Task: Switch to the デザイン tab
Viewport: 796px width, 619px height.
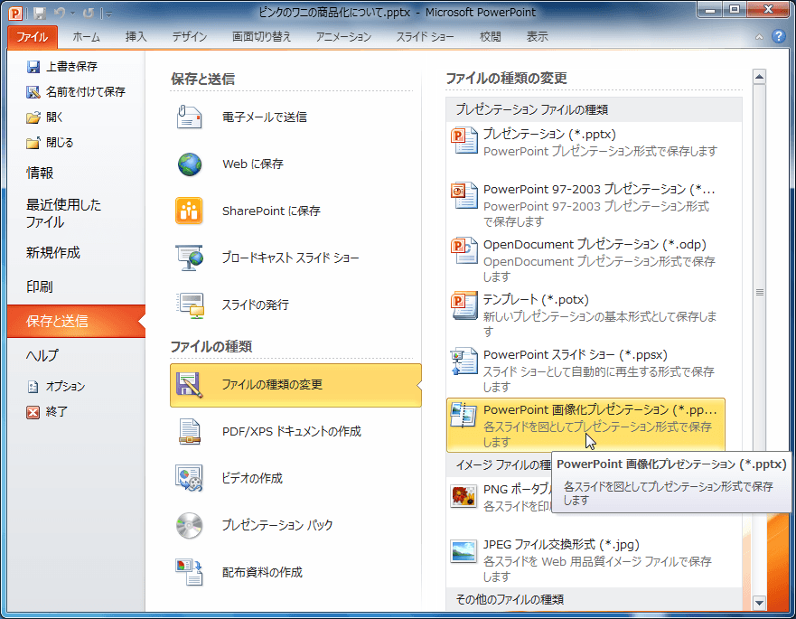Action: point(189,36)
